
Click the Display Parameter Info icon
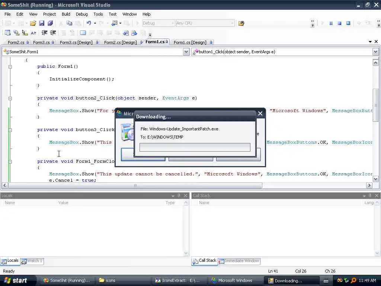click(16, 33)
